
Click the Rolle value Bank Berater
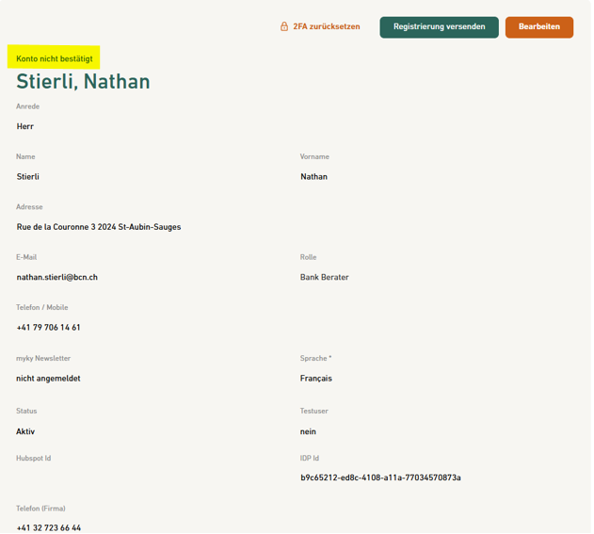coord(325,278)
